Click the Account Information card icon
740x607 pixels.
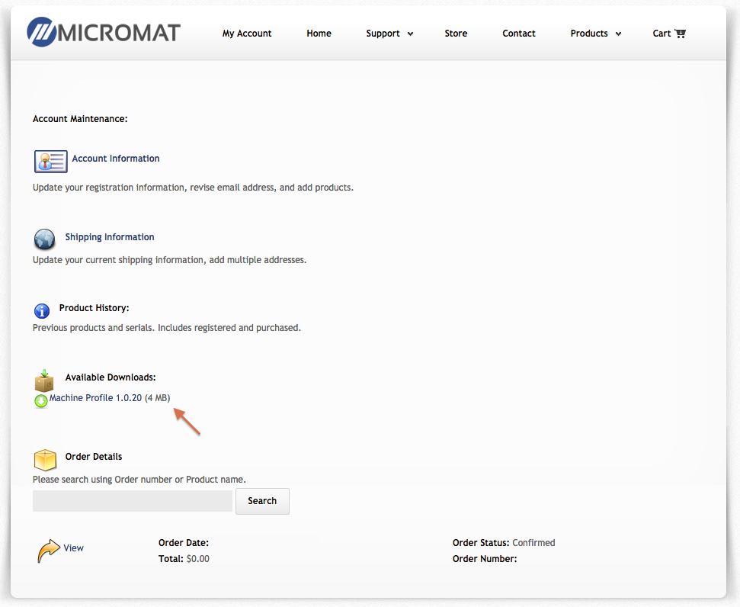click(51, 162)
